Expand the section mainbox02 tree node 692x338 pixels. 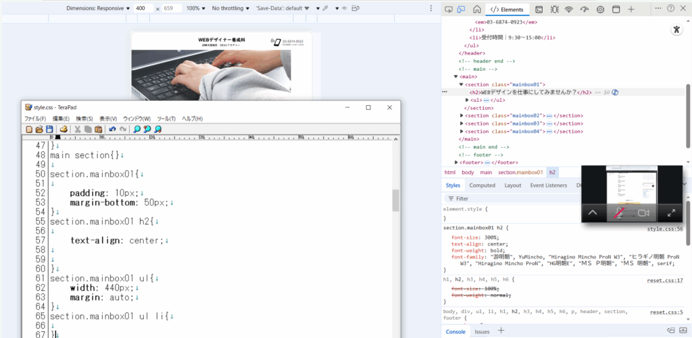(462, 115)
